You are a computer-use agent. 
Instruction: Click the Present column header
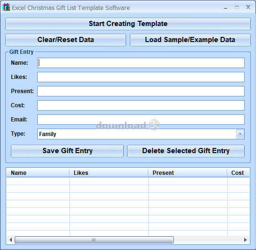click(188, 173)
